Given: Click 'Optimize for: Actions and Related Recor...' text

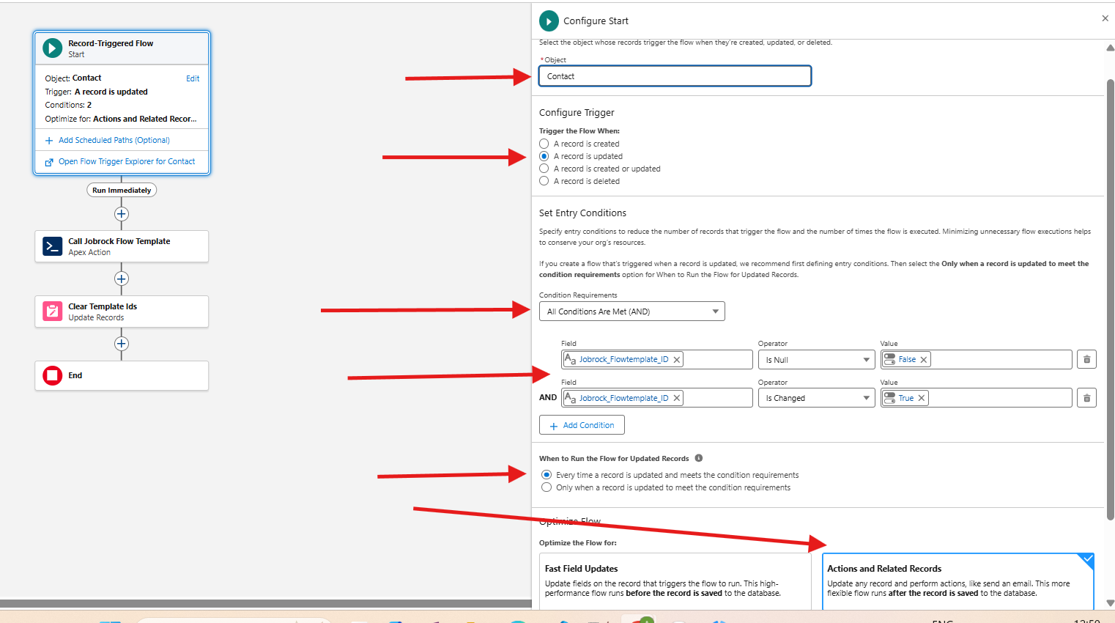Looking at the screenshot, I should coord(121,119).
